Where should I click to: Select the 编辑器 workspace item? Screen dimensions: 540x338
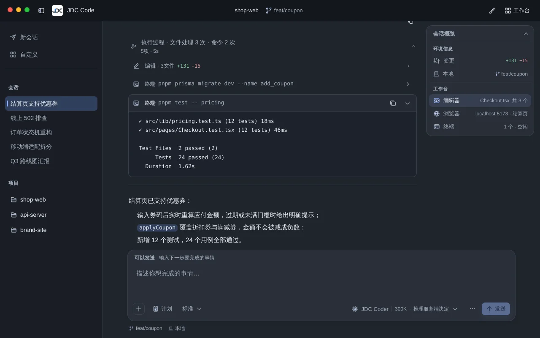tap(480, 101)
